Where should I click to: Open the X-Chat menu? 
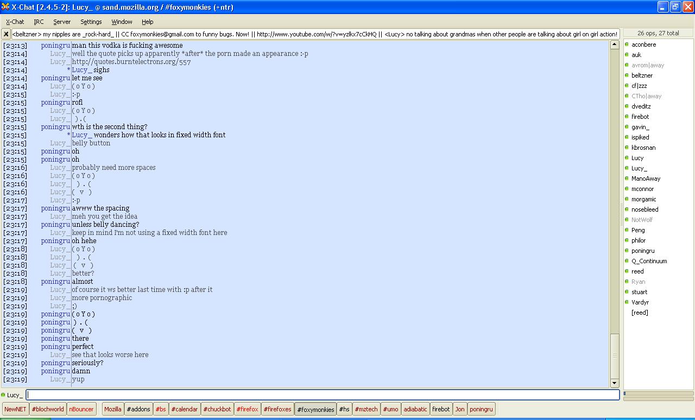15,22
